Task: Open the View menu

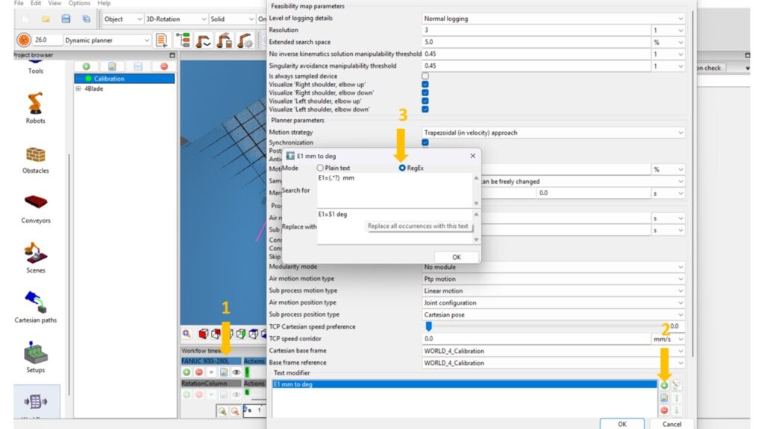Action: pyautogui.click(x=56, y=4)
